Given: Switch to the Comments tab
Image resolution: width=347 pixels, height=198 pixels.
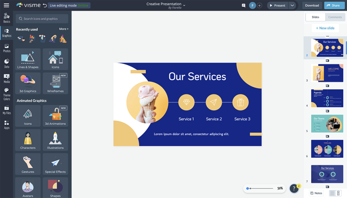Looking at the screenshot, I should (335, 17).
